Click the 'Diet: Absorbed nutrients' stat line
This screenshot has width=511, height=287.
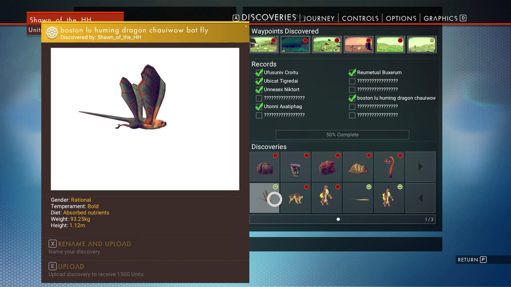(x=80, y=212)
